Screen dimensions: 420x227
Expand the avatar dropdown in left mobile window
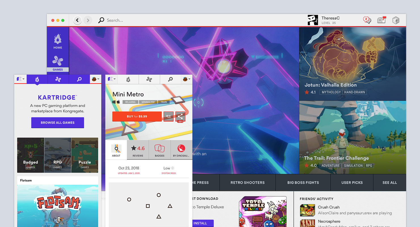(95, 79)
